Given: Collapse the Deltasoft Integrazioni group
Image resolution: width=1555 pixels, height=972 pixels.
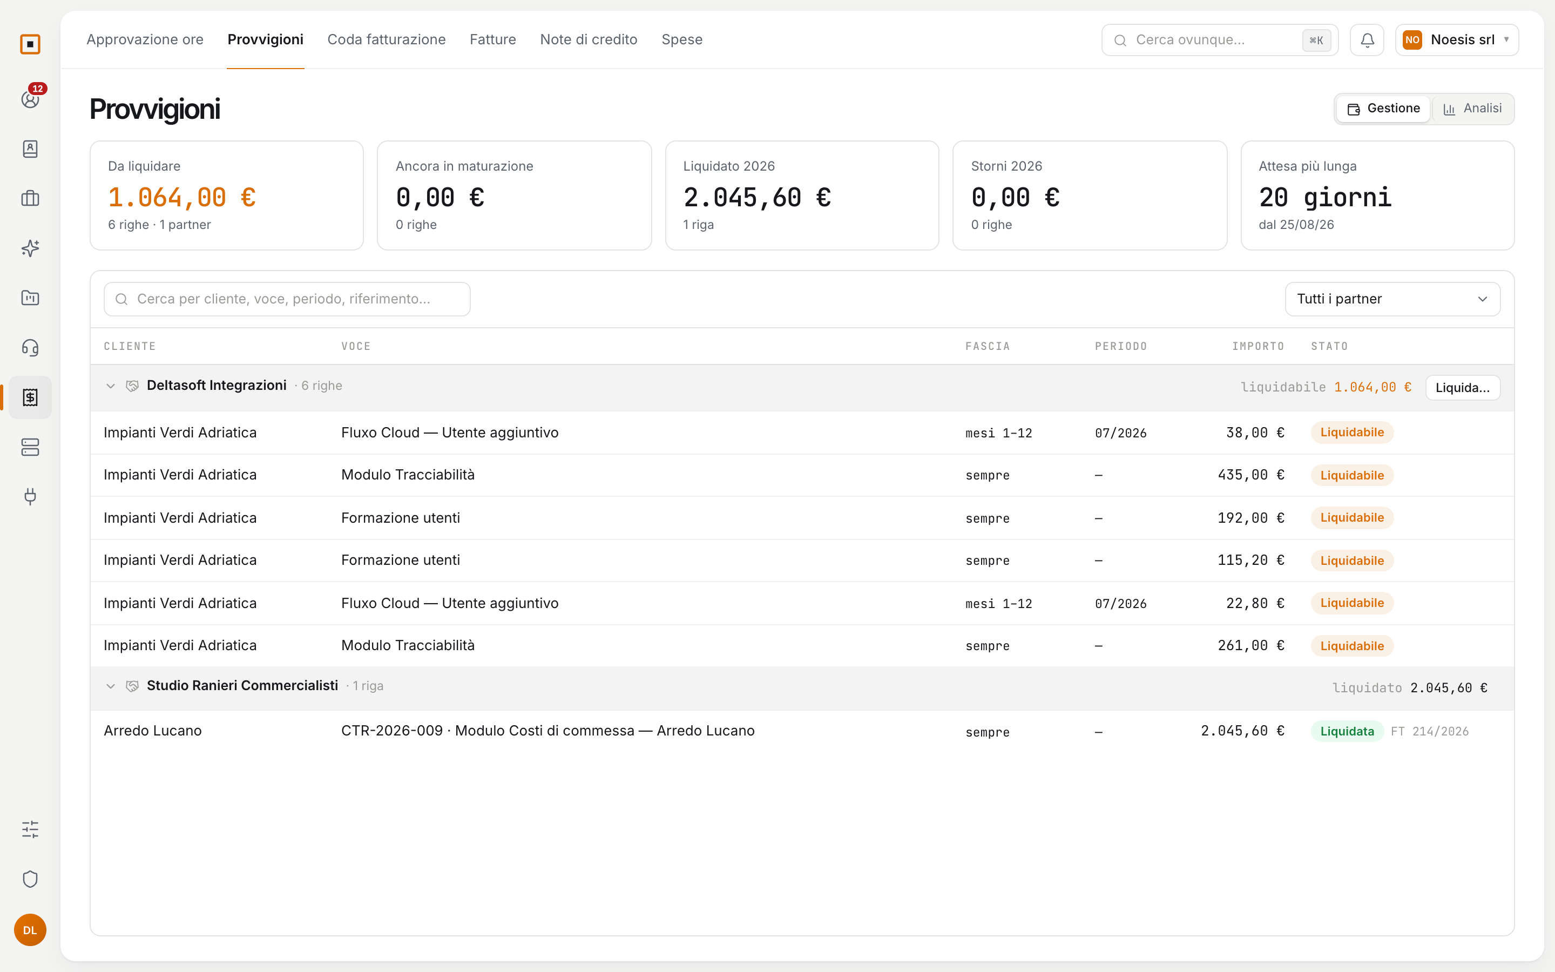Looking at the screenshot, I should [111, 386].
